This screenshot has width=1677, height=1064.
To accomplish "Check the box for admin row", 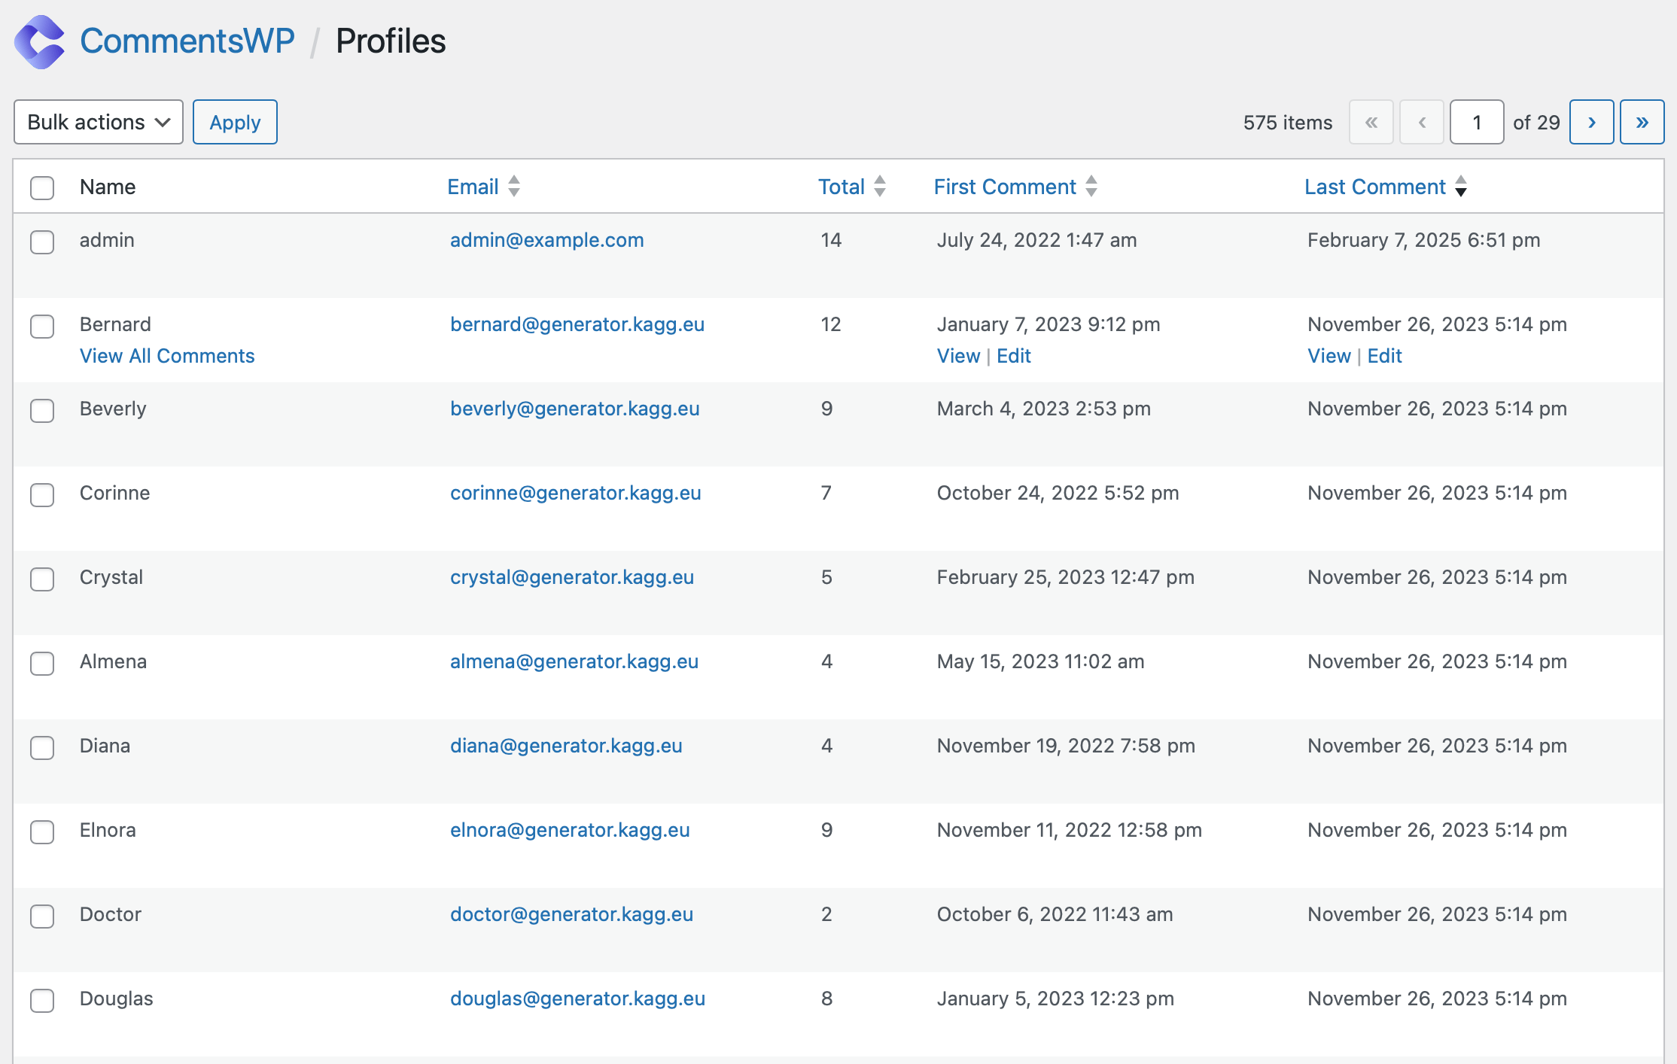I will (x=42, y=242).
